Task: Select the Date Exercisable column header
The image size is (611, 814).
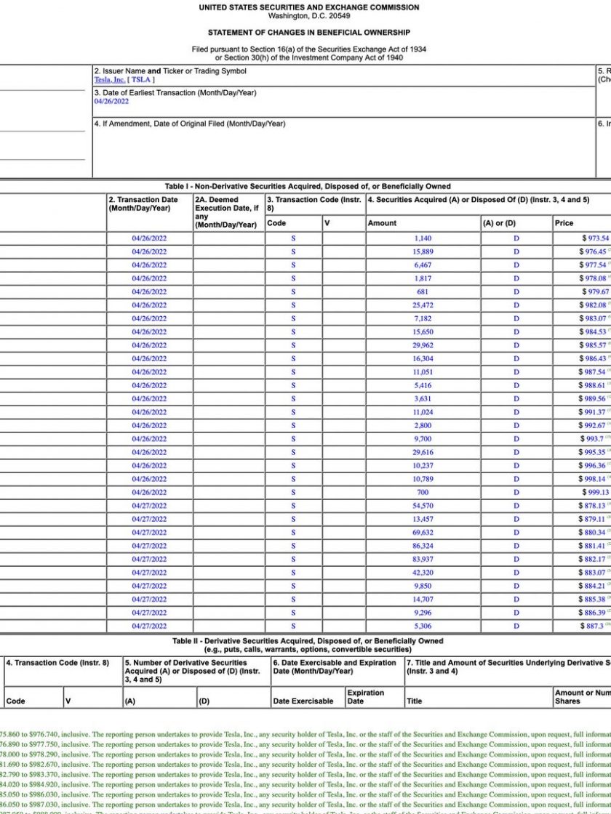Action: coord(303,701)
